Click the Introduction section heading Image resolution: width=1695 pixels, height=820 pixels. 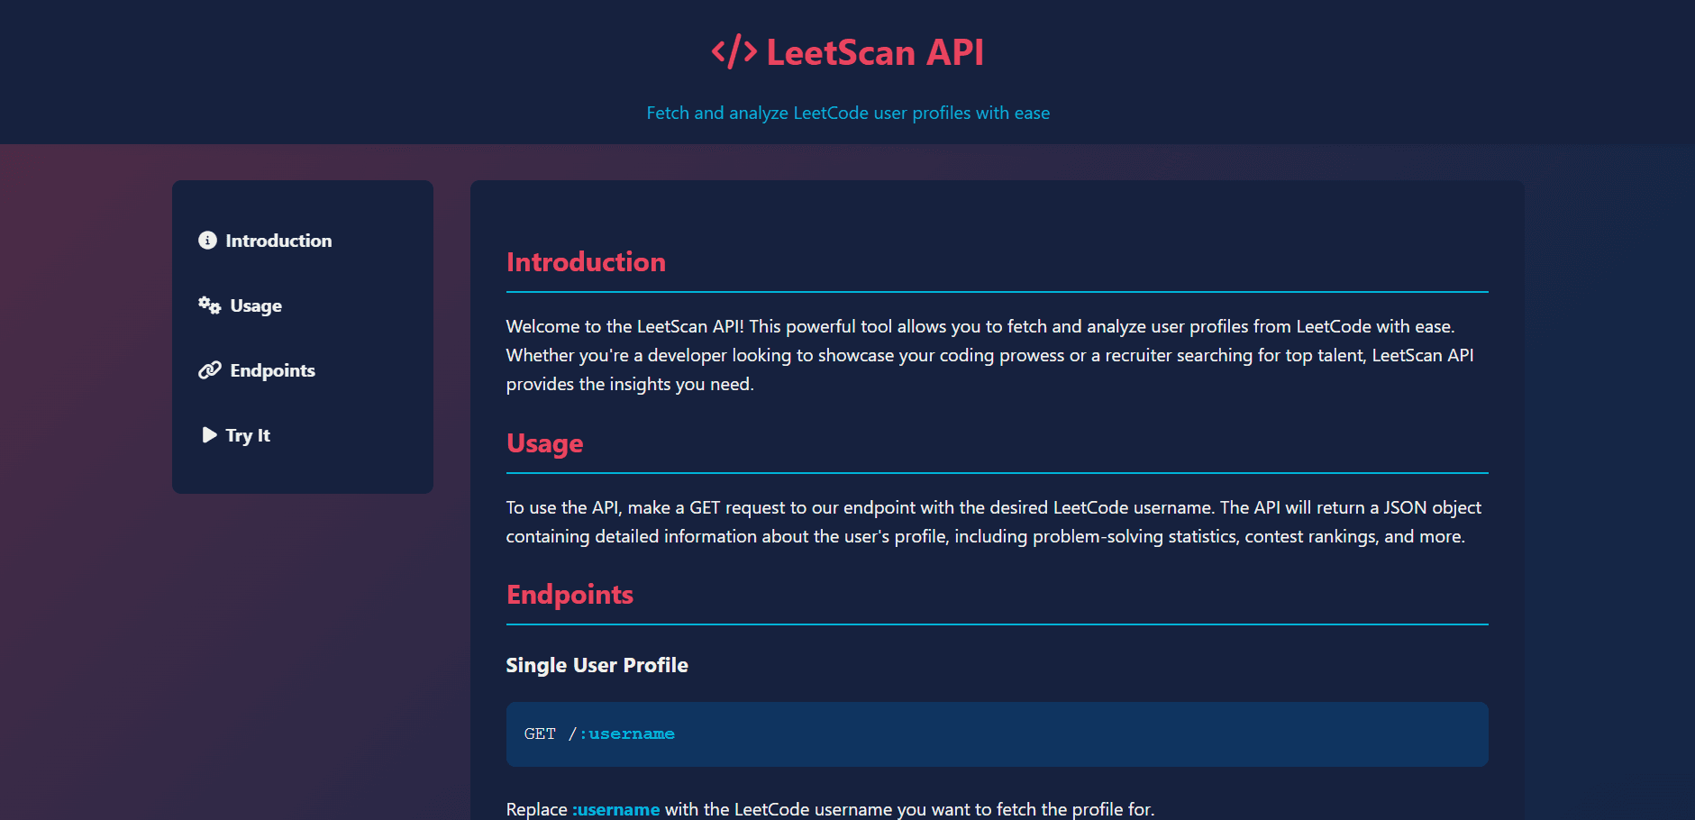586,262
